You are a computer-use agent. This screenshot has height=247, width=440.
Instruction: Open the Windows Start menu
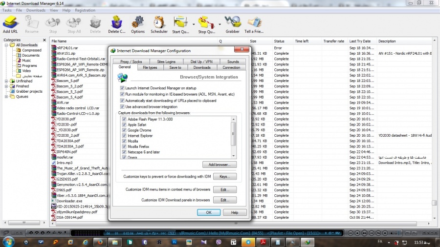[x=7, y=242]
